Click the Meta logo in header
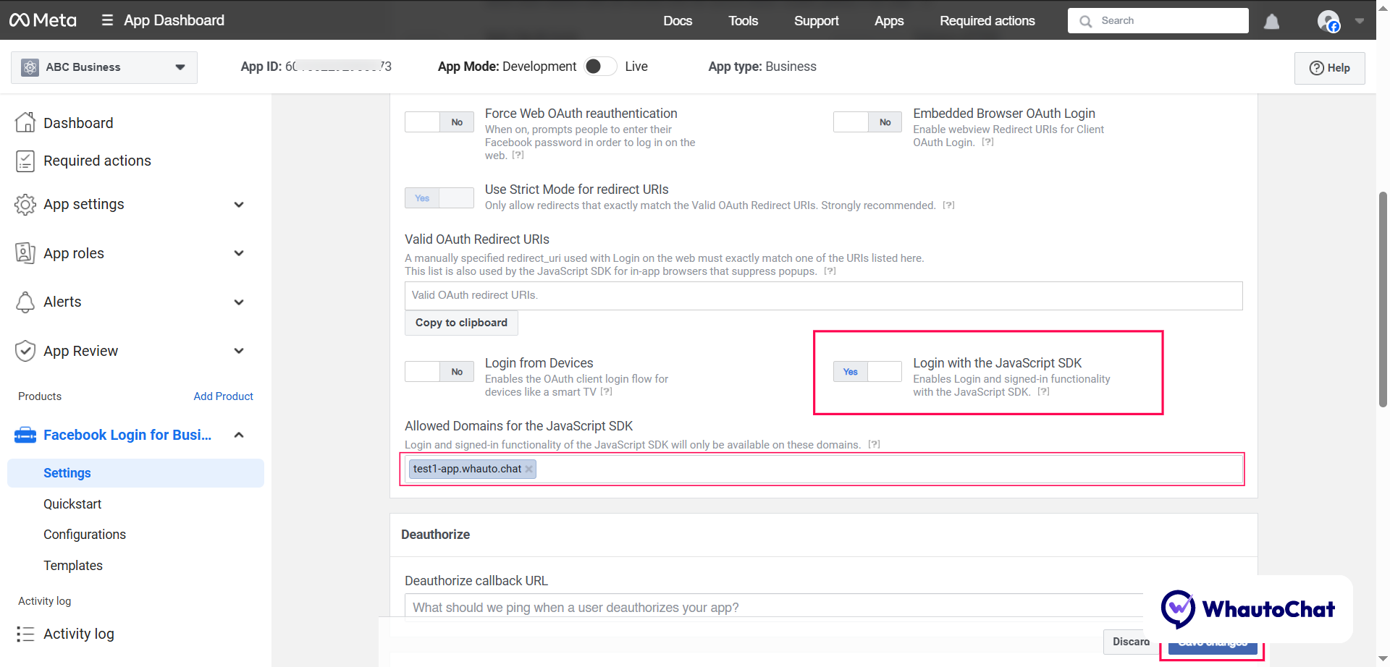The image size is (1390, 667). tap(43, 20)
